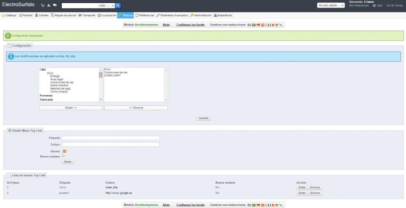Open the shopping cart icon in header

[x=43, y=5]
